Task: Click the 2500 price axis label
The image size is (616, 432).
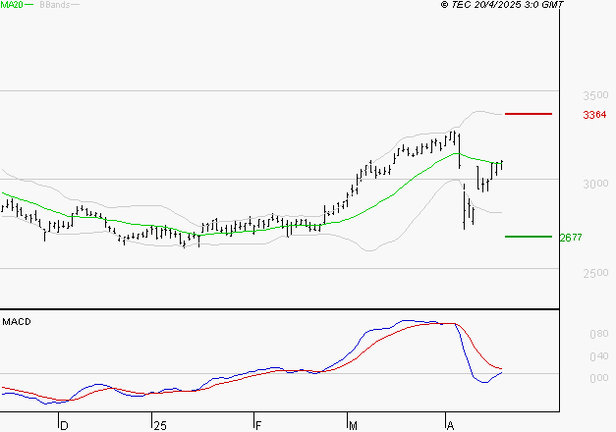Action: click(x=595, y=273)
